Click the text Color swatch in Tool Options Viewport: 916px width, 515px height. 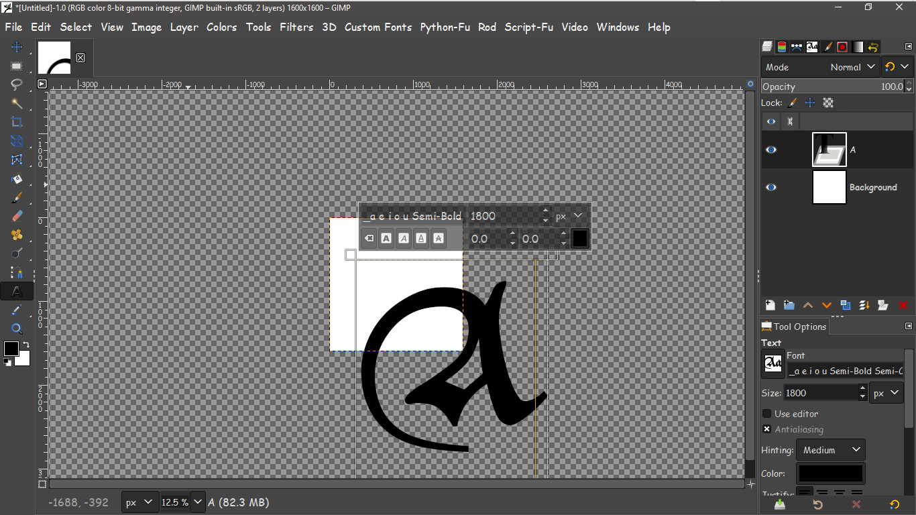(830, 473)
